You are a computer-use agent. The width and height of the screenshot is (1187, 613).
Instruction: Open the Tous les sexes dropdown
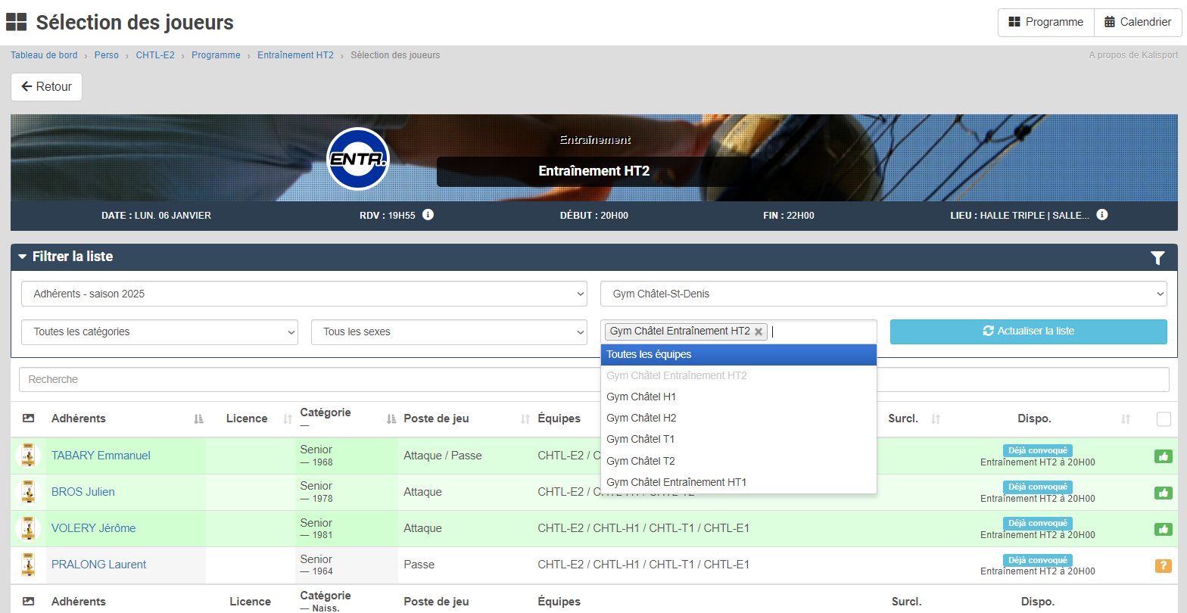[x=449, y=331]
